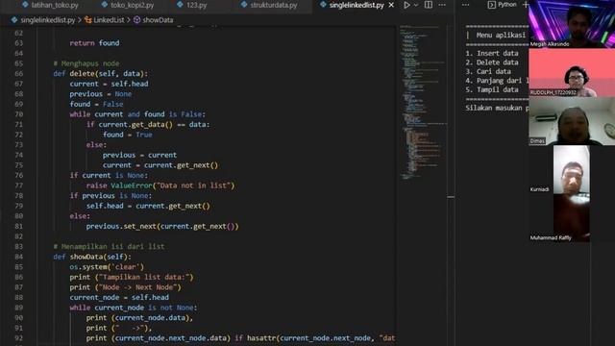This screenshot has height=346, width=615.
Task: Select Megah Alkesindo's video thumbnail
Action: [x=572, y=24]
